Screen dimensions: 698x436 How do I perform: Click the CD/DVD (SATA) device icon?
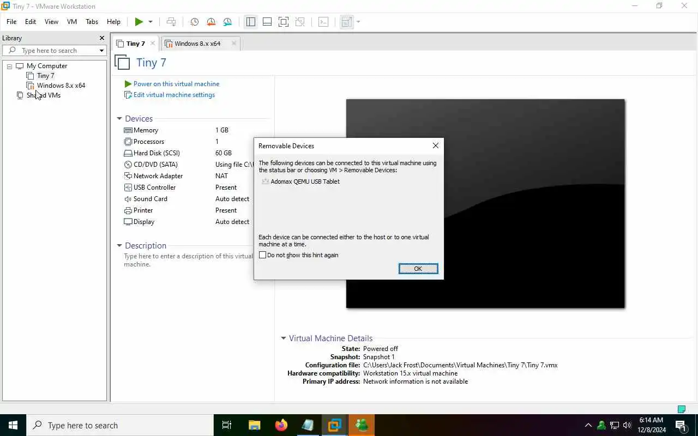(128, 165)
